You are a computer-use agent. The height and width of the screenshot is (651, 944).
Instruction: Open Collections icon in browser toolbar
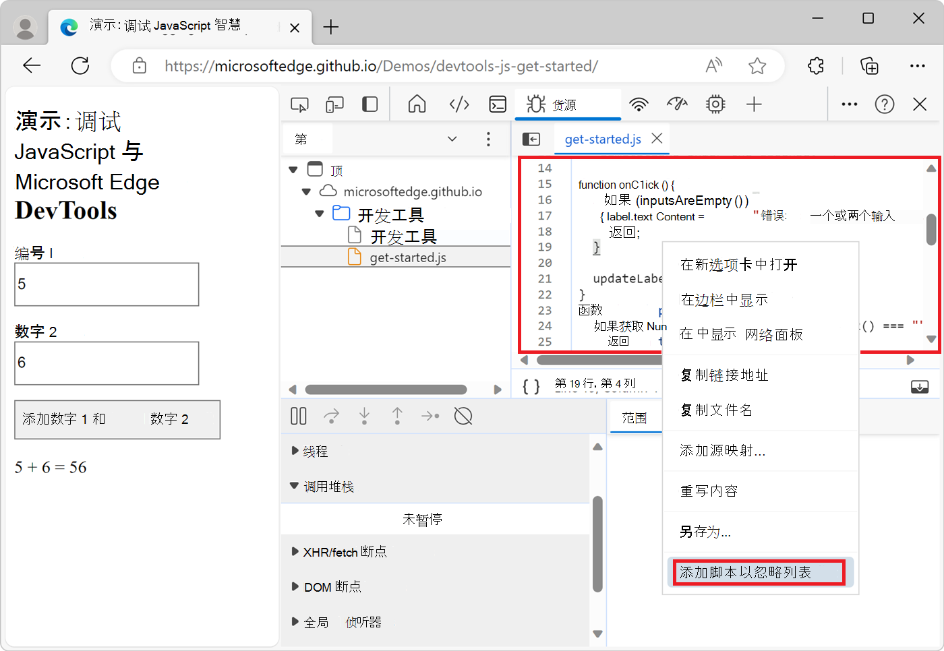[870, 66]
